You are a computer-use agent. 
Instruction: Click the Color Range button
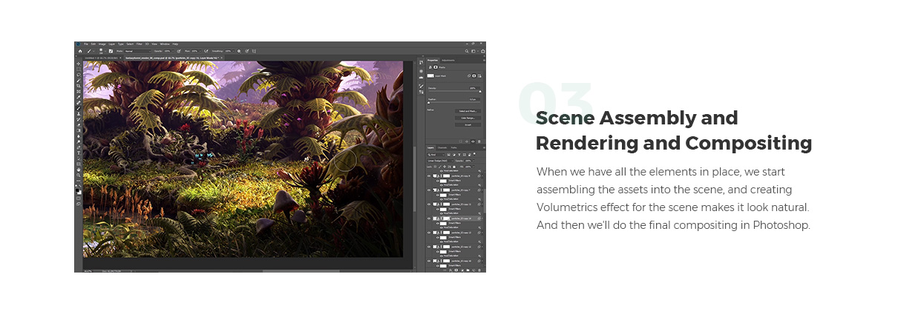[x=468, y=118]
